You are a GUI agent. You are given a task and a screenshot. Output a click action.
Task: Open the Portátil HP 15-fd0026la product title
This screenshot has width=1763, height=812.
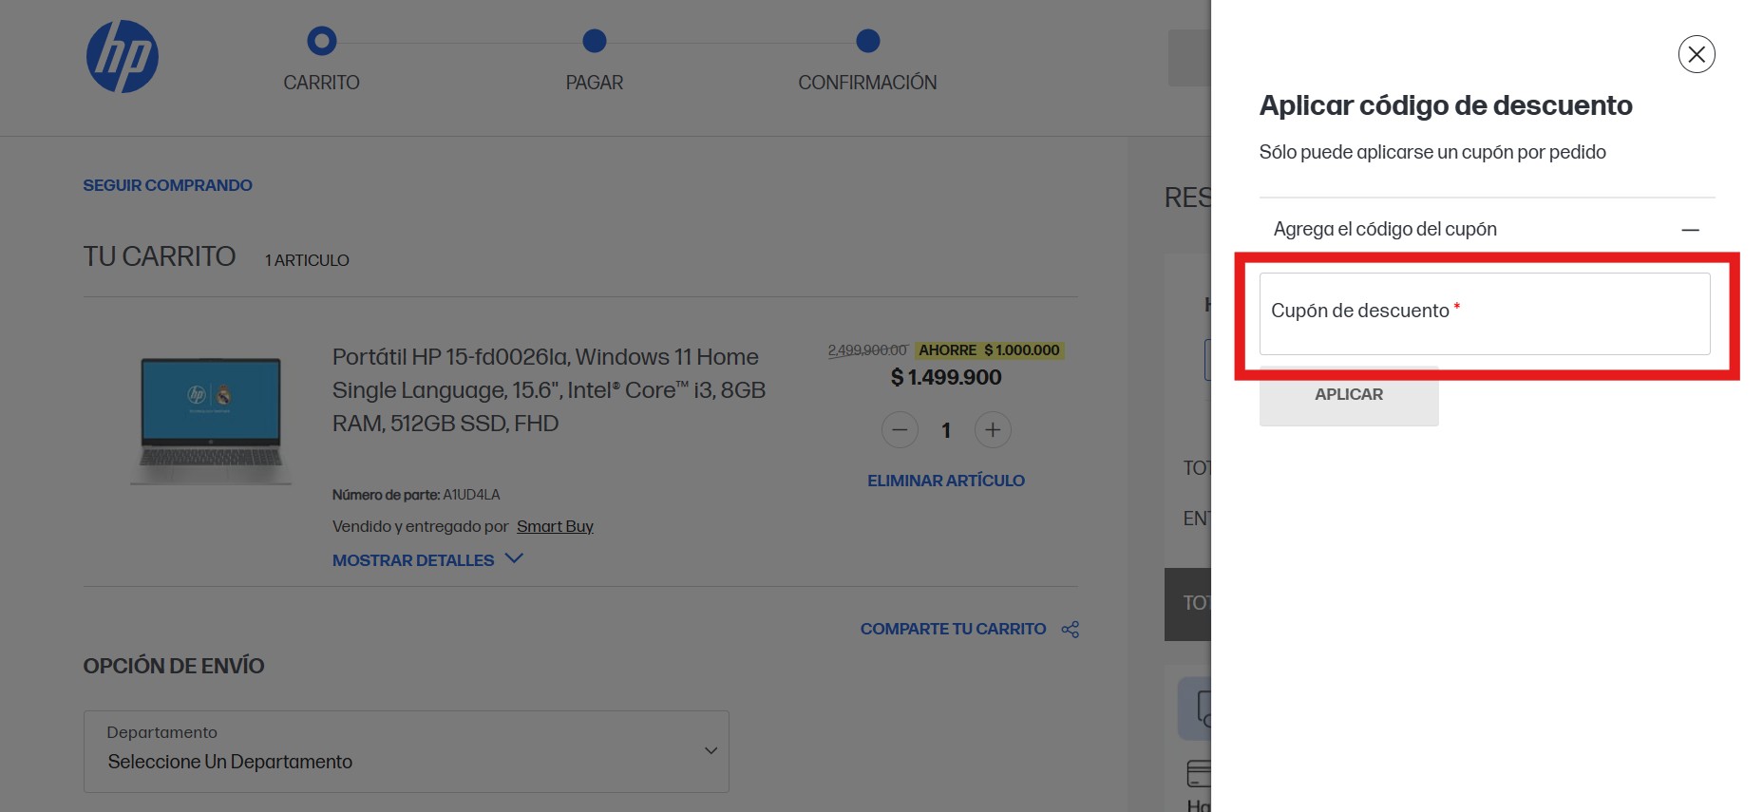(548, 390)
